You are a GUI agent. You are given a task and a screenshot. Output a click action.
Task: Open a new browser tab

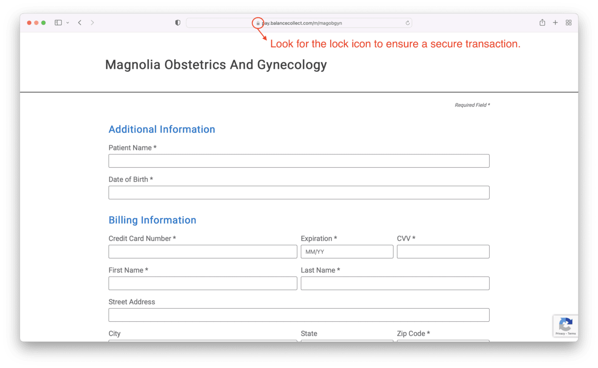coord(555,22)
